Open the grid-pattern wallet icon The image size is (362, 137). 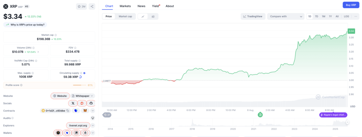coord(76,133)
